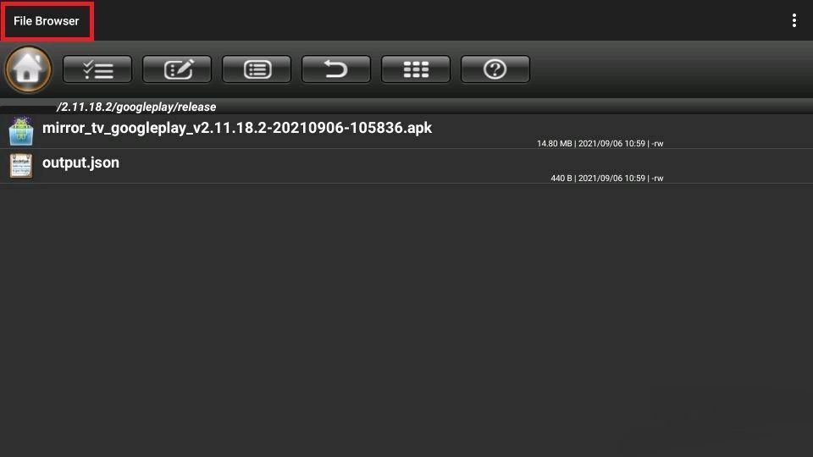Switch to grid view layout

(416, 69)
